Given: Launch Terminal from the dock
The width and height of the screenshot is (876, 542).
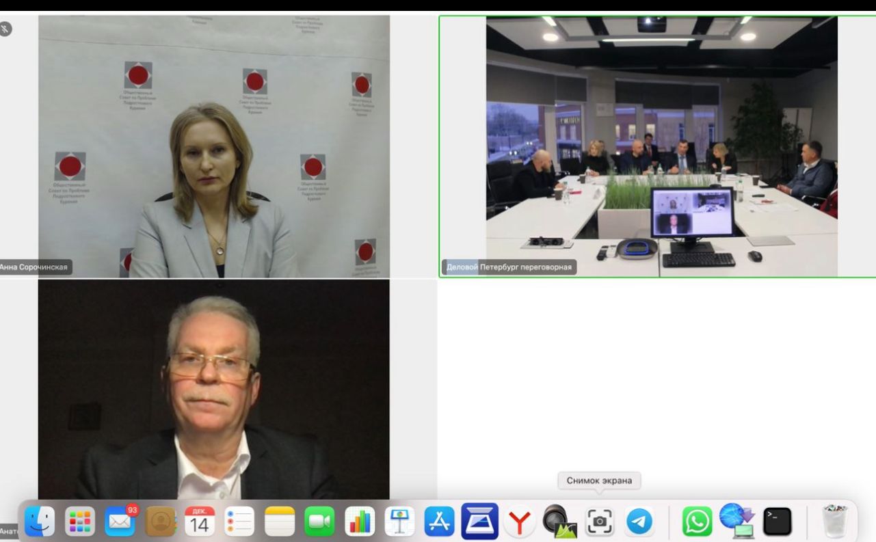Looking at the screenshot, I should (778, 523).
